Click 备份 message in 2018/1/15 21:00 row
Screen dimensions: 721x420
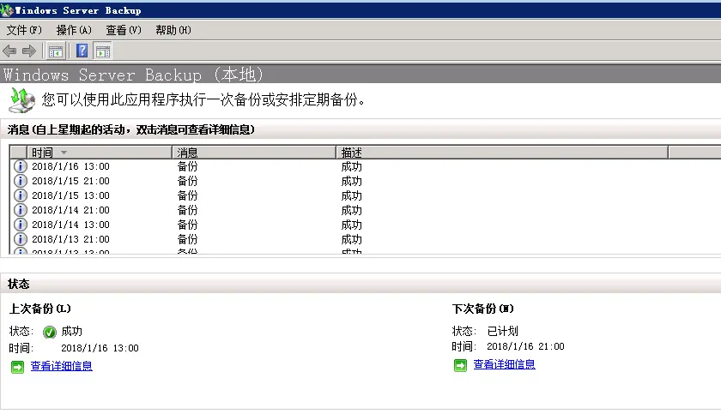click(x=188, y=181)
